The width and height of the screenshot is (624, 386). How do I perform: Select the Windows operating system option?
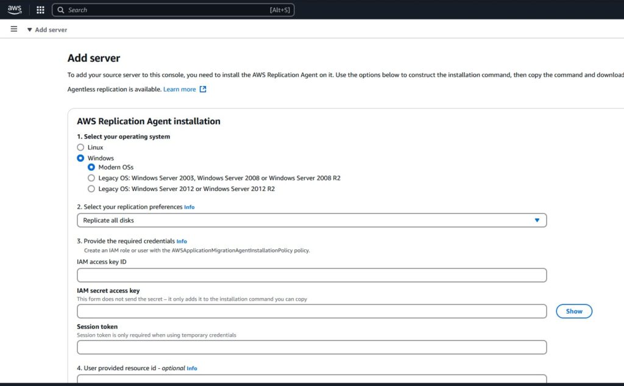click(80, 158)
